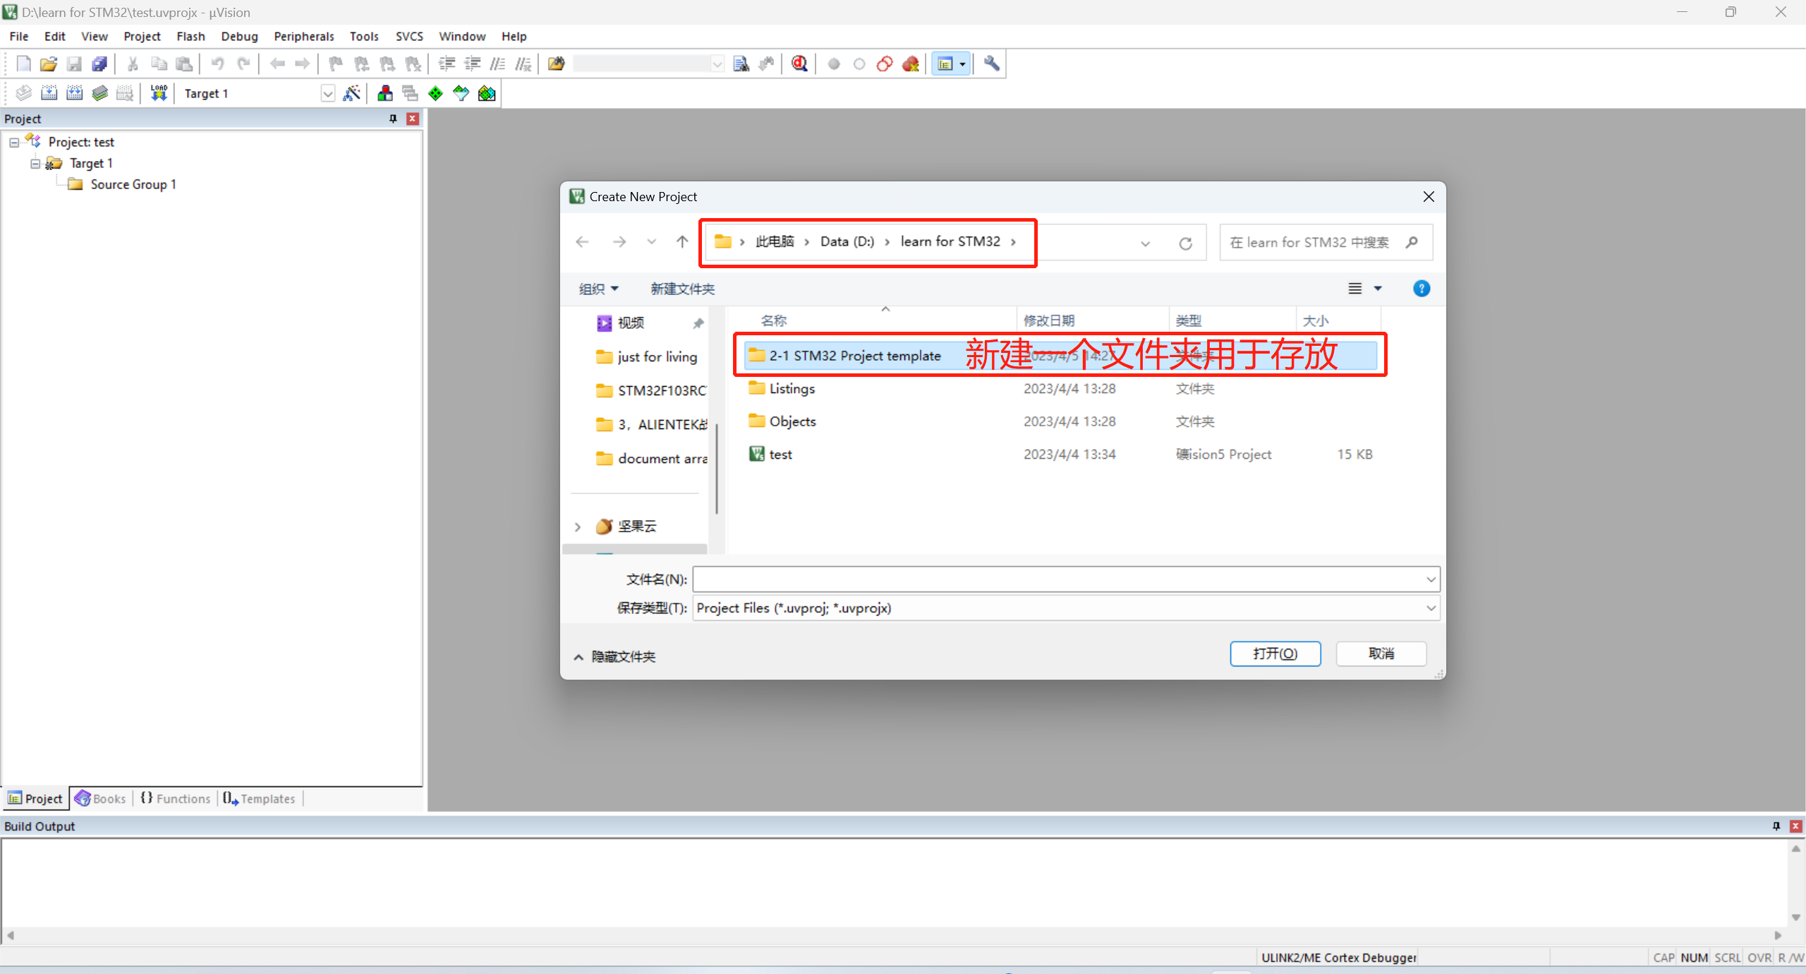1806x974 pixels.
Task: Collapse the Target 1 tree node
Action: point(35,164)
